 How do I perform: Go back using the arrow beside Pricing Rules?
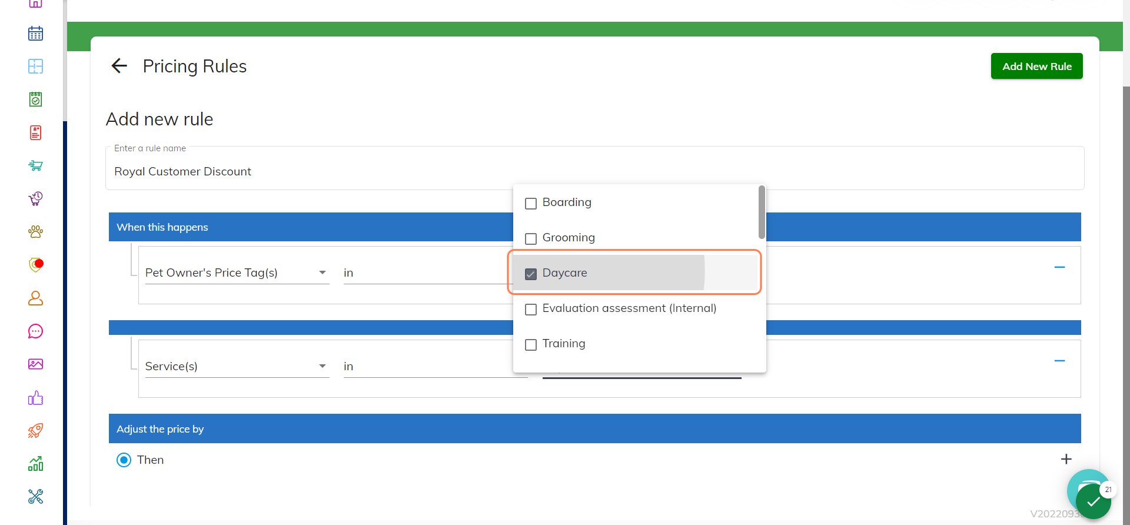click(x=119, y=66)
